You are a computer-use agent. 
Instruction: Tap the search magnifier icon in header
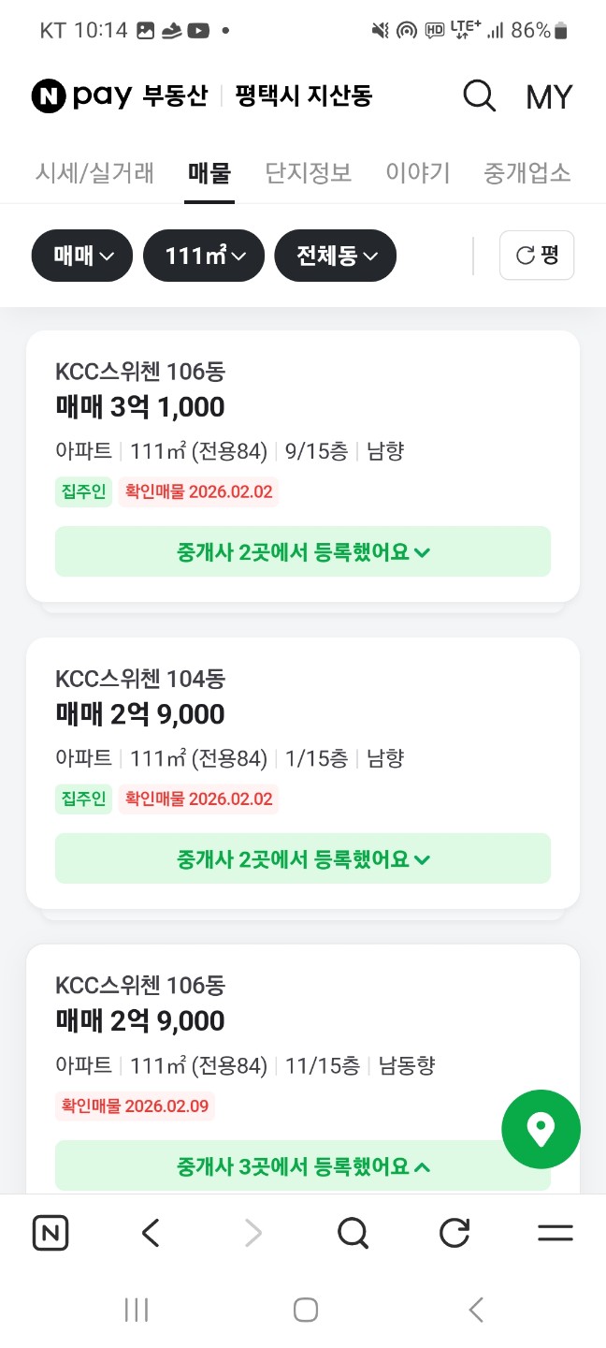[479, 96]
